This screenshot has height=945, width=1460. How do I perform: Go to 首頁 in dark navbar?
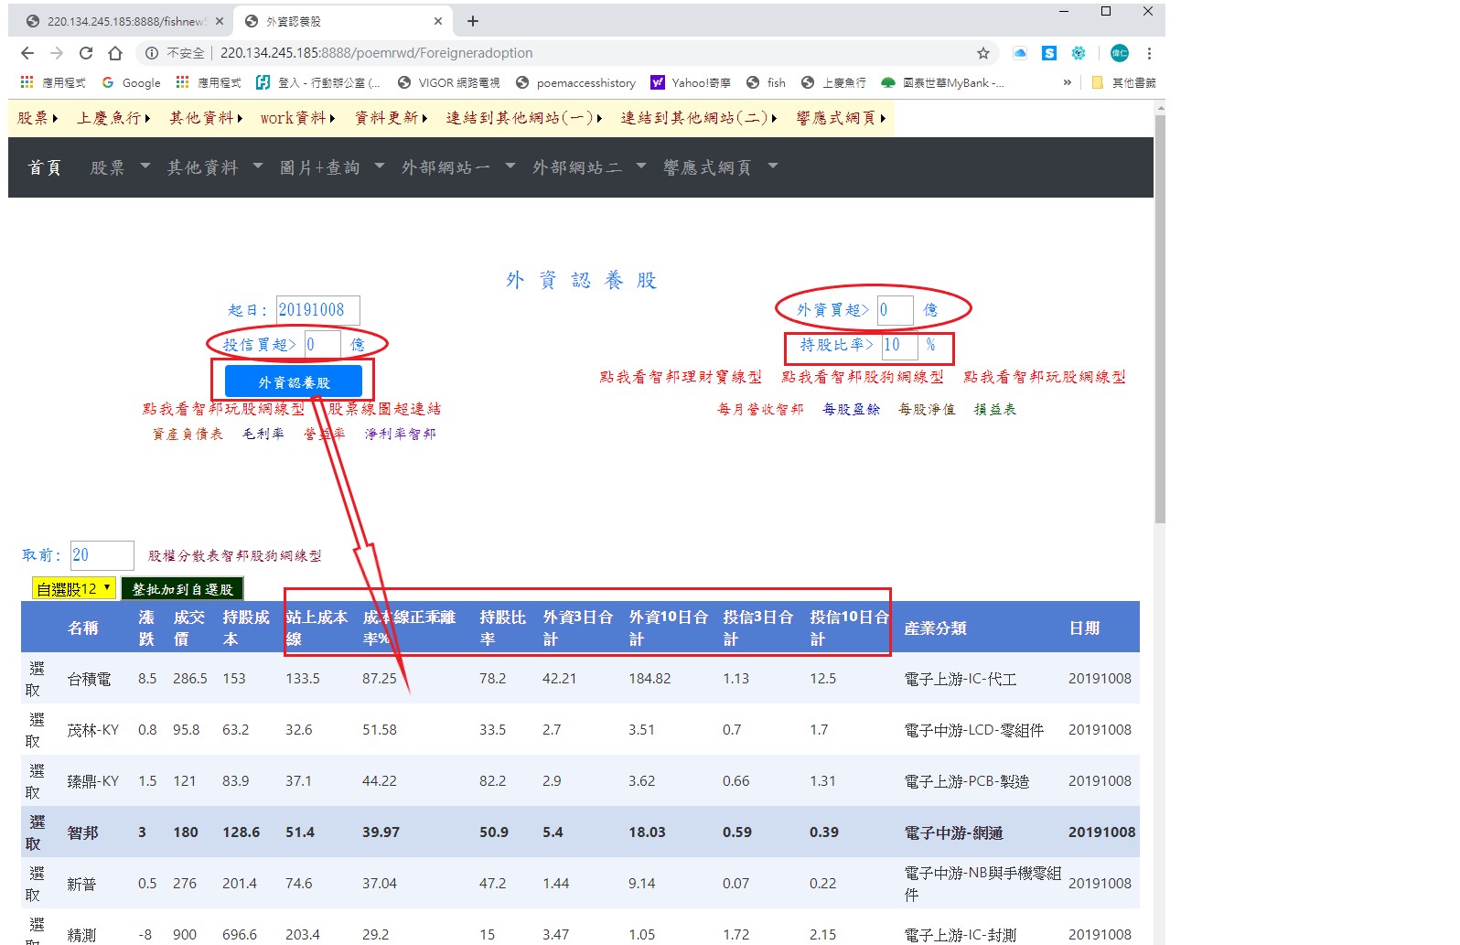pyautogui.click(x=45, y=167)
